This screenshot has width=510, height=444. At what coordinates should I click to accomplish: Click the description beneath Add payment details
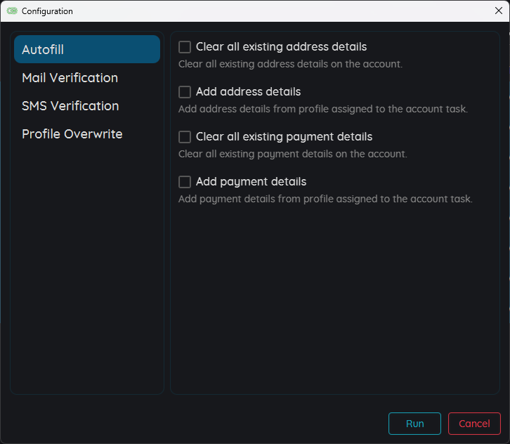[x=325, y=199]
